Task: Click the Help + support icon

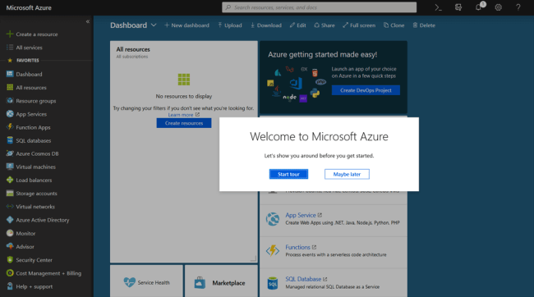Action: pyautogui.click(x=10, y=286)
